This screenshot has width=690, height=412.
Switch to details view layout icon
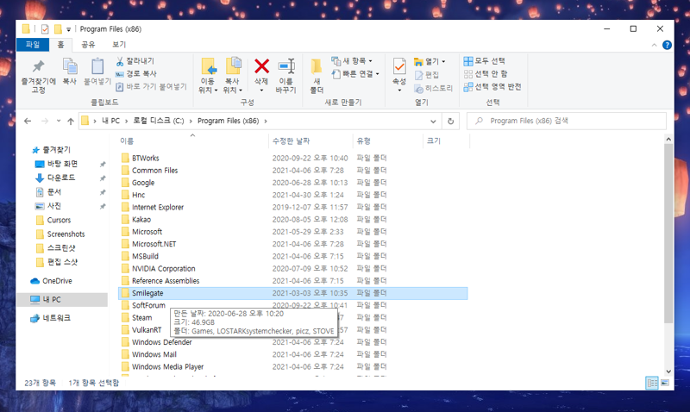click(652, 383)
